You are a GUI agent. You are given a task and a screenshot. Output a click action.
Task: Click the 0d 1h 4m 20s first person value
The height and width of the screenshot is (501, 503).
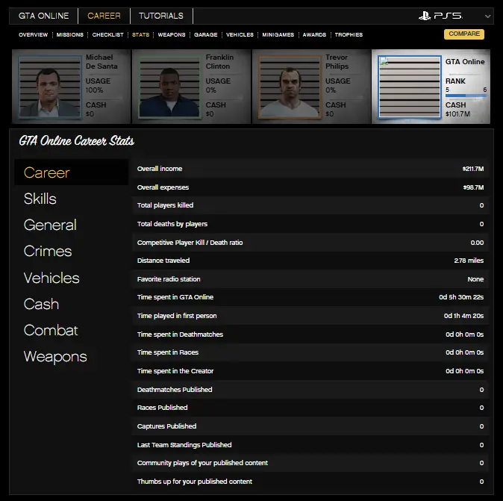click(464, 316)
